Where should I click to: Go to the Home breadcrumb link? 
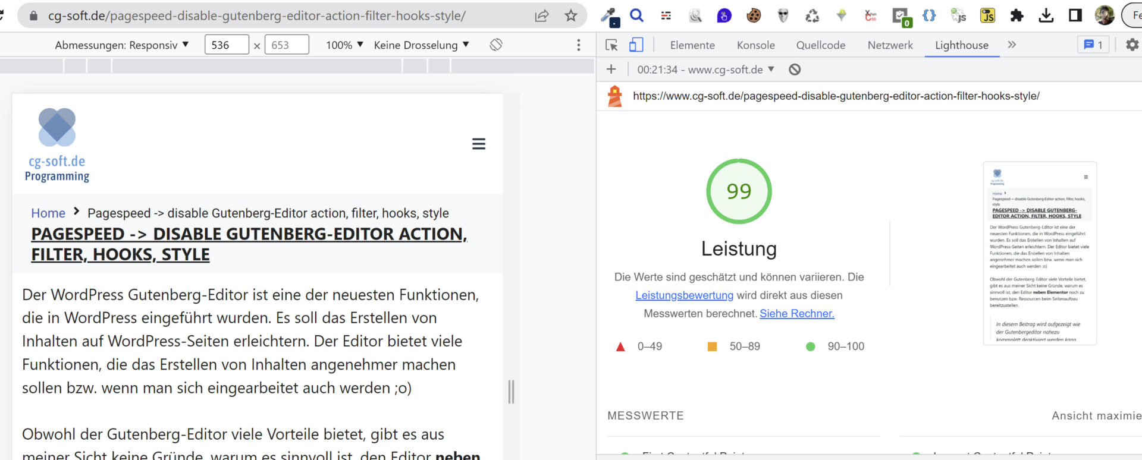click(48, 213)
